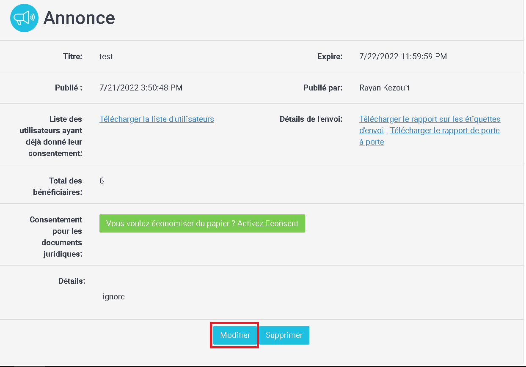The image size is (526, 367).
Task: Select total beneficiaries value 6
Action: (102, 181)
